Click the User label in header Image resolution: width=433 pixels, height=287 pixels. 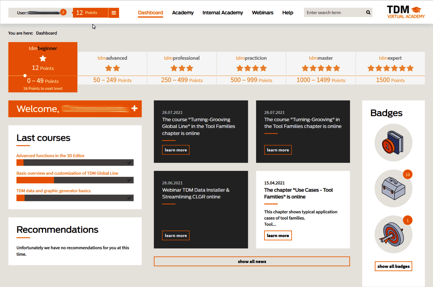[x=22, y=13]
